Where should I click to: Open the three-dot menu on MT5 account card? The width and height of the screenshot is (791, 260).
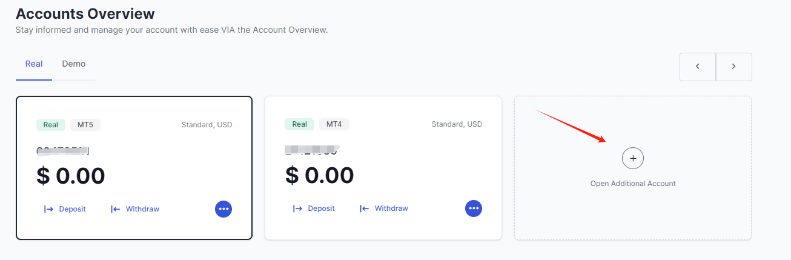click(223, 208)
